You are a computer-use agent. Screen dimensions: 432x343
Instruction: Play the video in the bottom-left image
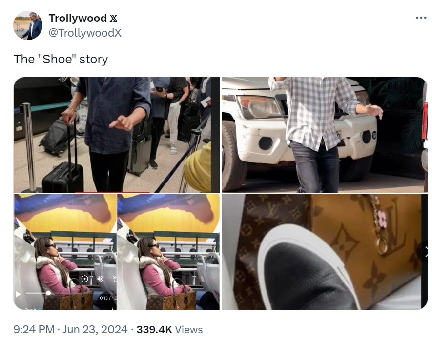(x=18, y=294)
